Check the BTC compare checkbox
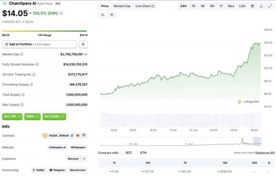Viewport: 276px width, 177px height. [122, 153]
